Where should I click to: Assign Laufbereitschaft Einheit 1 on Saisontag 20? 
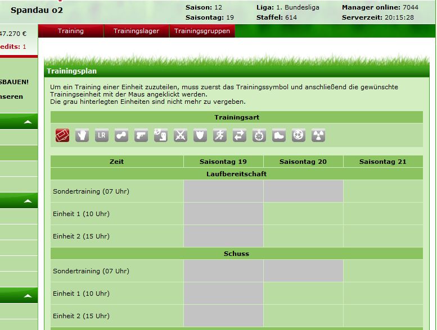[x=303, y=214]
